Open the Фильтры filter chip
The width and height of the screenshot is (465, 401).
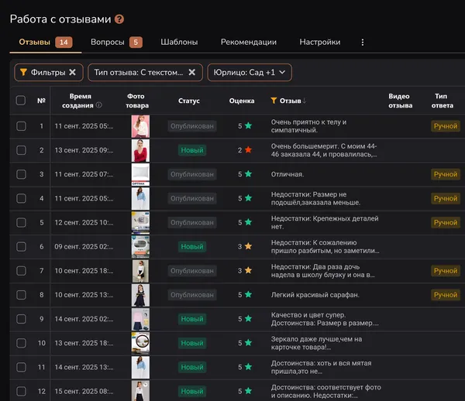click(42, 73)
